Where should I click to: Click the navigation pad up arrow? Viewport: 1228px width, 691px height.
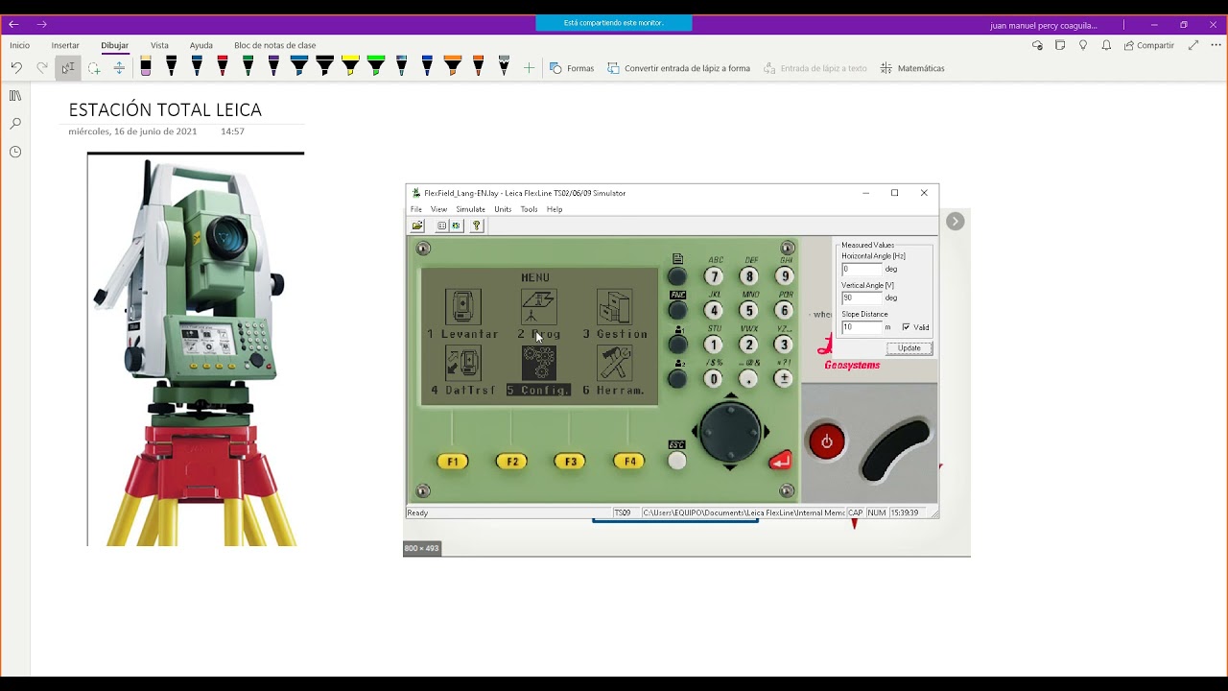731,396
